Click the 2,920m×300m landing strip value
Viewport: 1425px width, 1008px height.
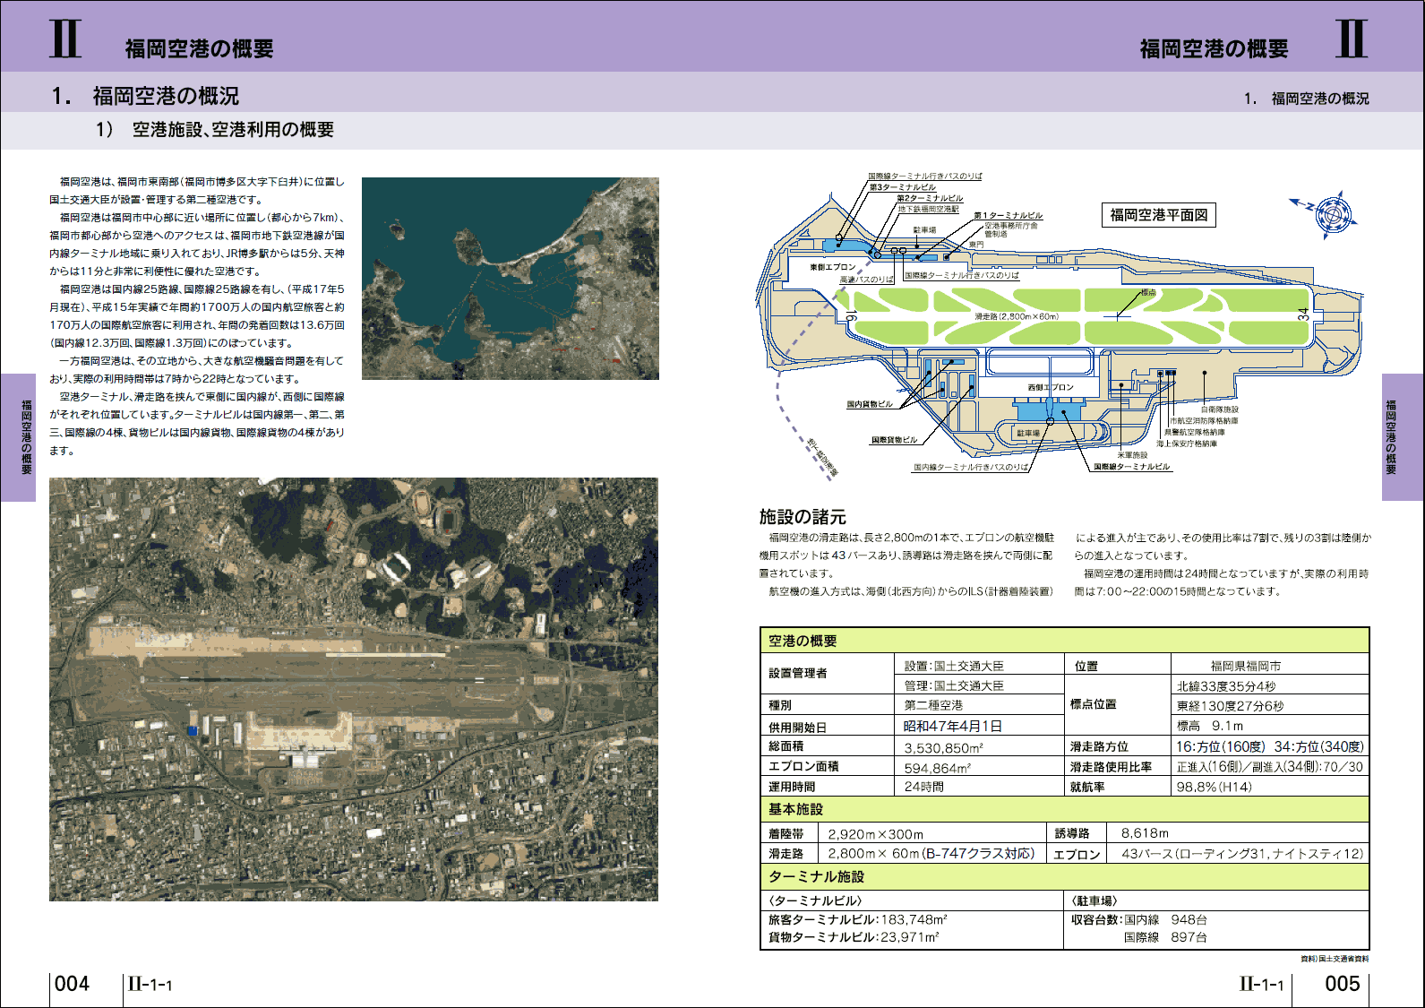click(875, 834)
